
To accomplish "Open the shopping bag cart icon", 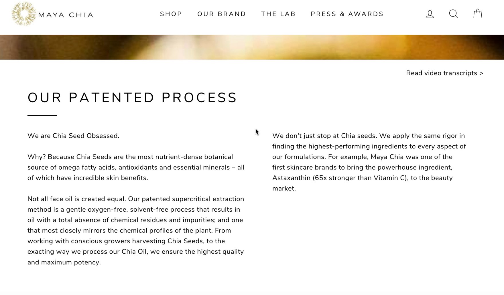I will pos(478,14).
